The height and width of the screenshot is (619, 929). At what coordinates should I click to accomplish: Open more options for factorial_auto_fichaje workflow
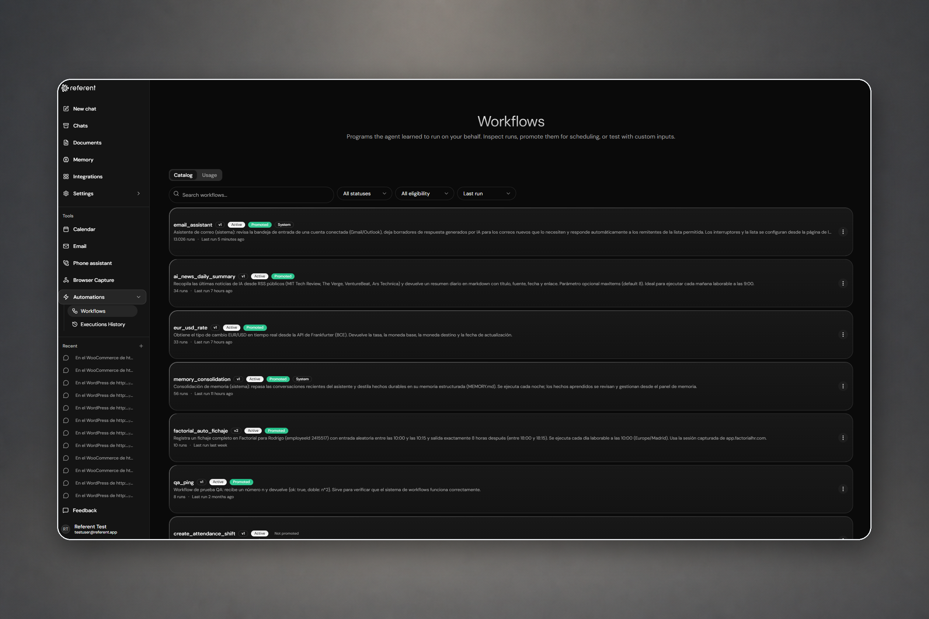[x=842, y=438]
